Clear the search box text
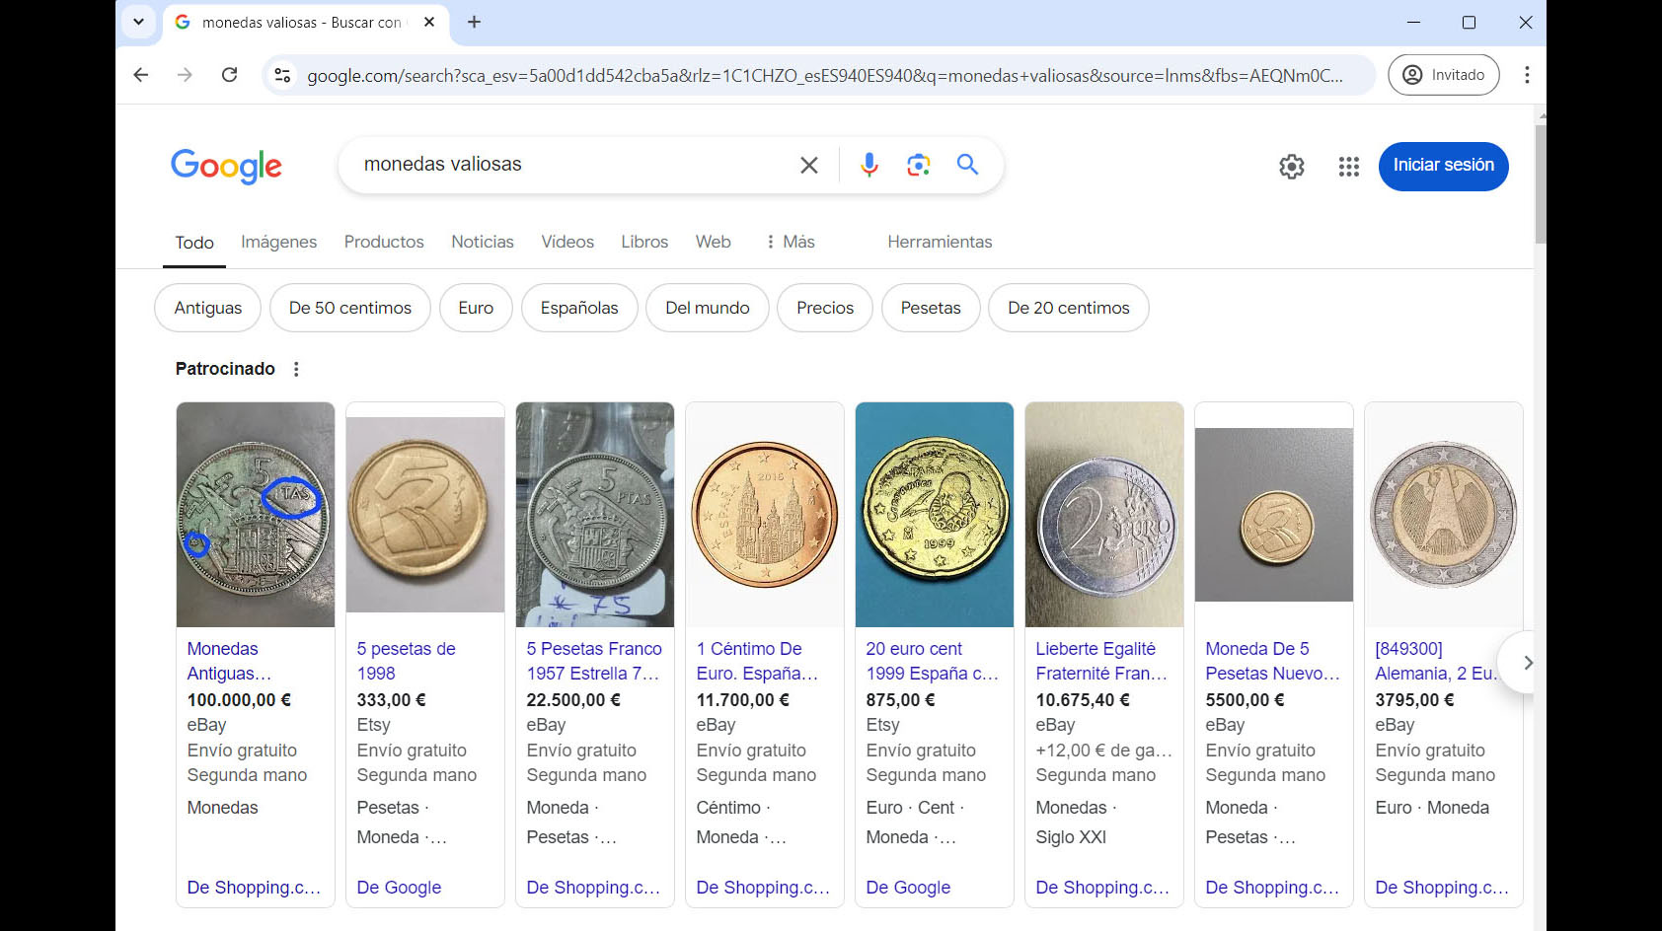 point(808,165)
